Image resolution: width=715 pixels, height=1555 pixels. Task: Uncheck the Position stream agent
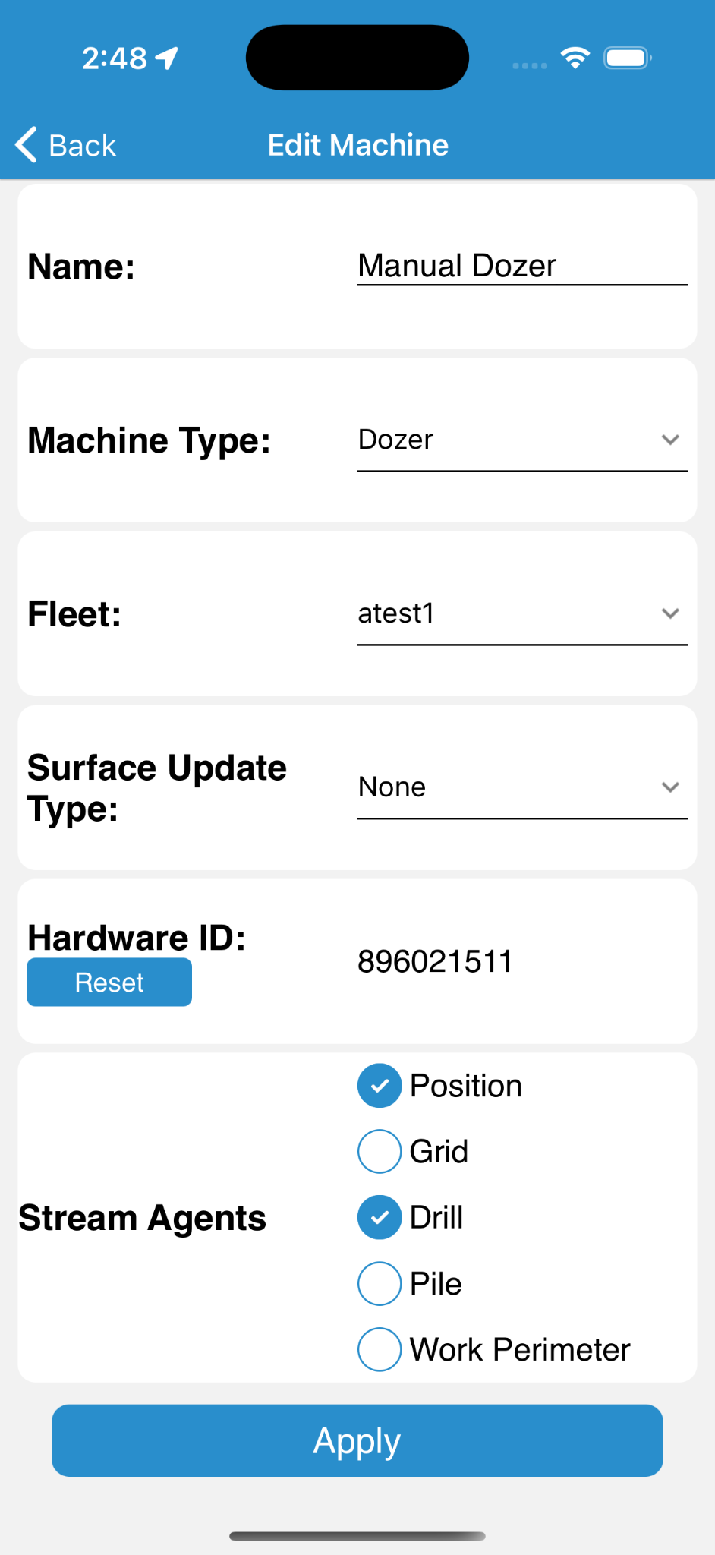380,1086
